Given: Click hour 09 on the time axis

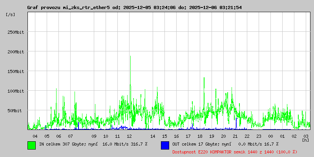Looking at the screenshot, I should point(94,136).
